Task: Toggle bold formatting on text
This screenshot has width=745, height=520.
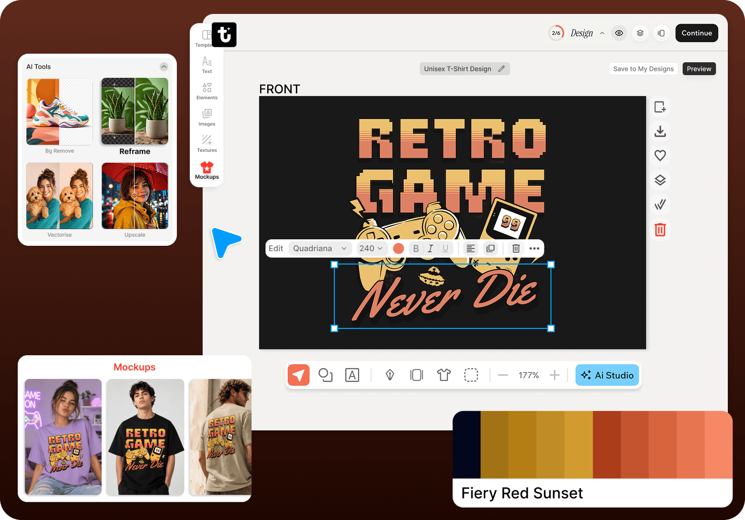Action: pyautogui.click(x=416, y=248)
